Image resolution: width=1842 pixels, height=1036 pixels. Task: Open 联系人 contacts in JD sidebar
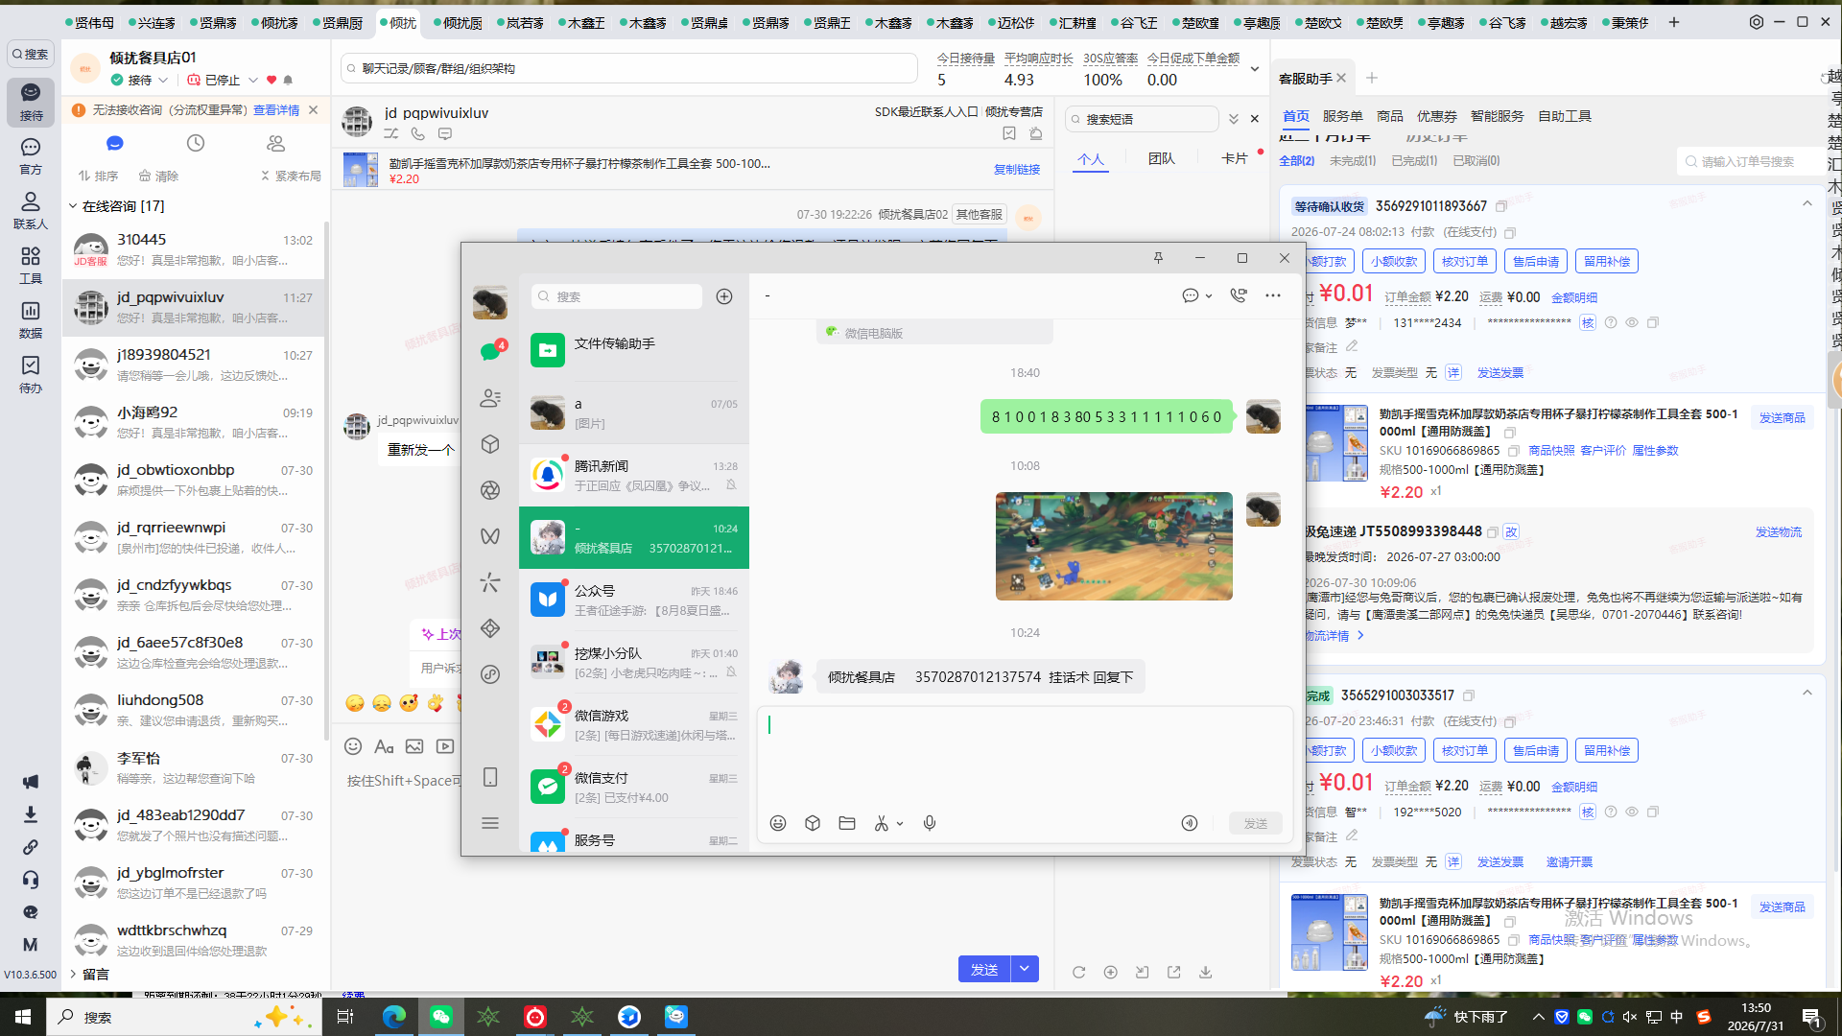(31, 210)
